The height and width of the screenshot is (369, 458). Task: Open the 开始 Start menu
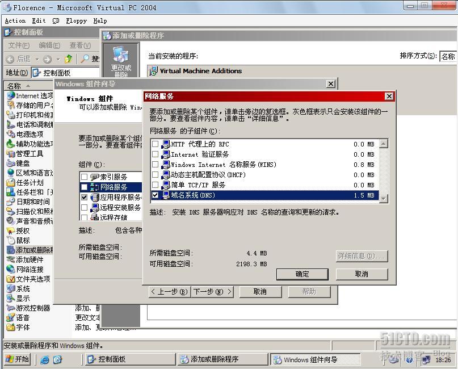click(18, 359)
